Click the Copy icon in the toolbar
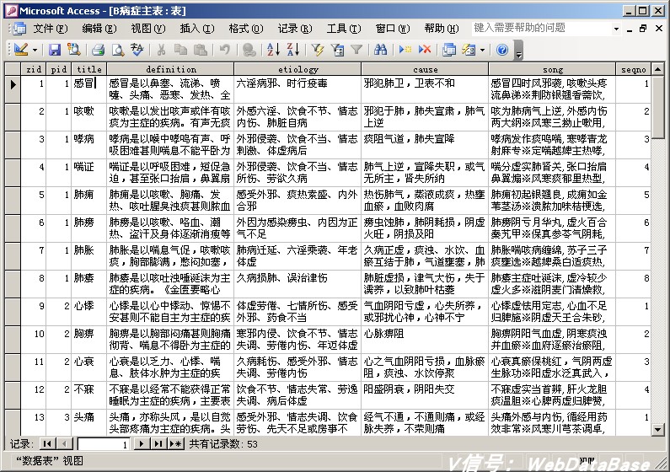This screenshot has height=472, width=670. 180,50
